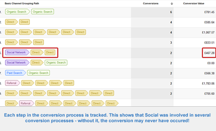Click the £781.45 conversion value
Screen dimensions: 216x131
coord(209,12)
